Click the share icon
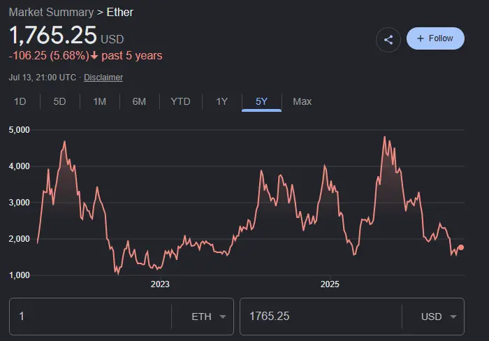The image size is (489, 341). coord(388,40)
